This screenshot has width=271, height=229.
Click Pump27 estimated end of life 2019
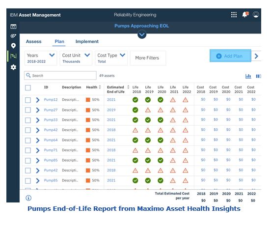coord(111,110)
